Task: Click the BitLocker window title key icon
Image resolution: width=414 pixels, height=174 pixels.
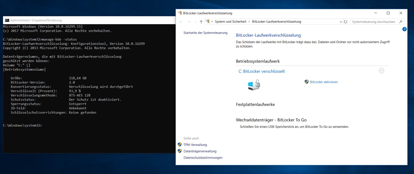Action: tap(180, 13)
